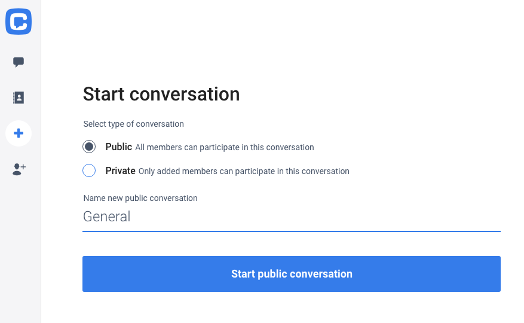Select the Public radio button
524x323 pixels.
(89, 147)
